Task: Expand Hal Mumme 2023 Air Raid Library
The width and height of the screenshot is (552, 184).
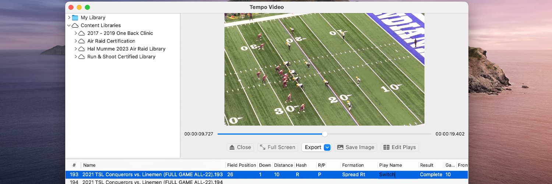Action: click(76, 49)
